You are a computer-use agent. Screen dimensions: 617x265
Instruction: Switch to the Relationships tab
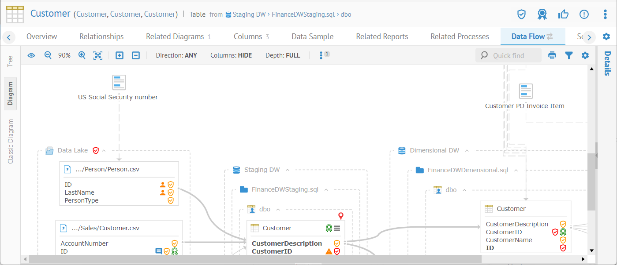pyautogui.click(x=101, y=36)
